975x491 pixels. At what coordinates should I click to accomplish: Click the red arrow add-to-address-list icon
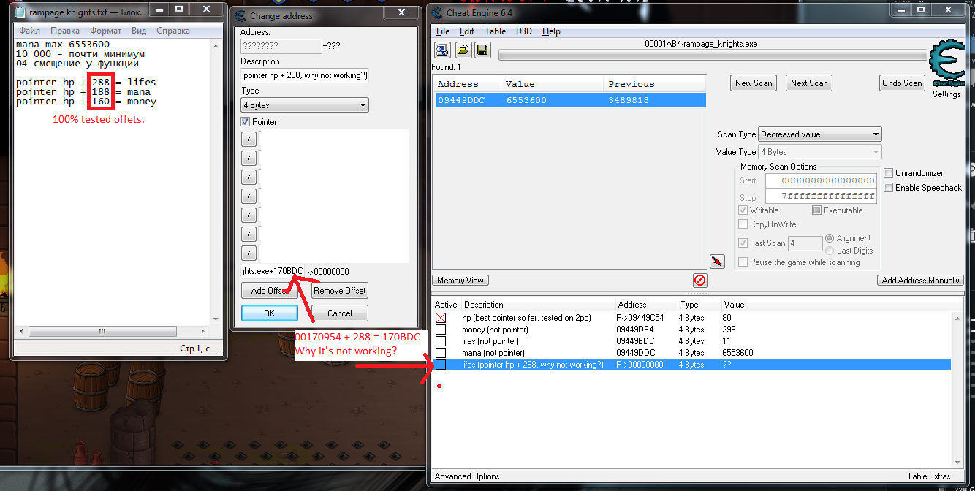point(717,262)
